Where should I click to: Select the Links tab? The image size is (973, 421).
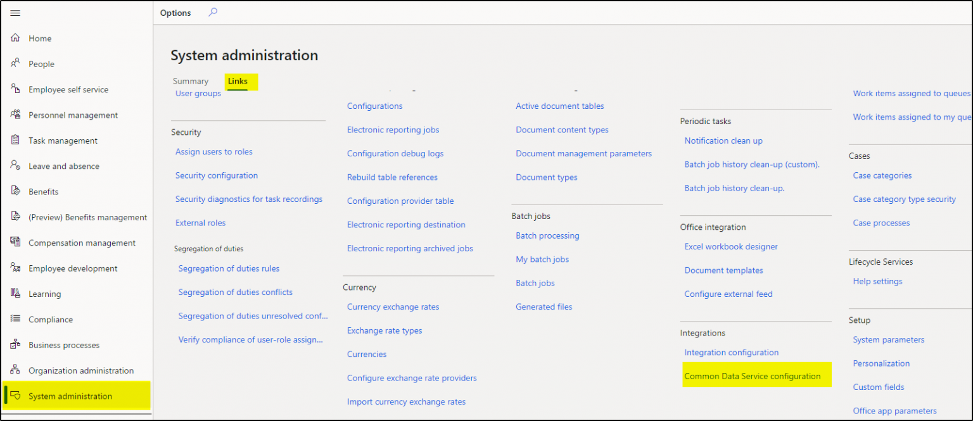coord(238,82)
